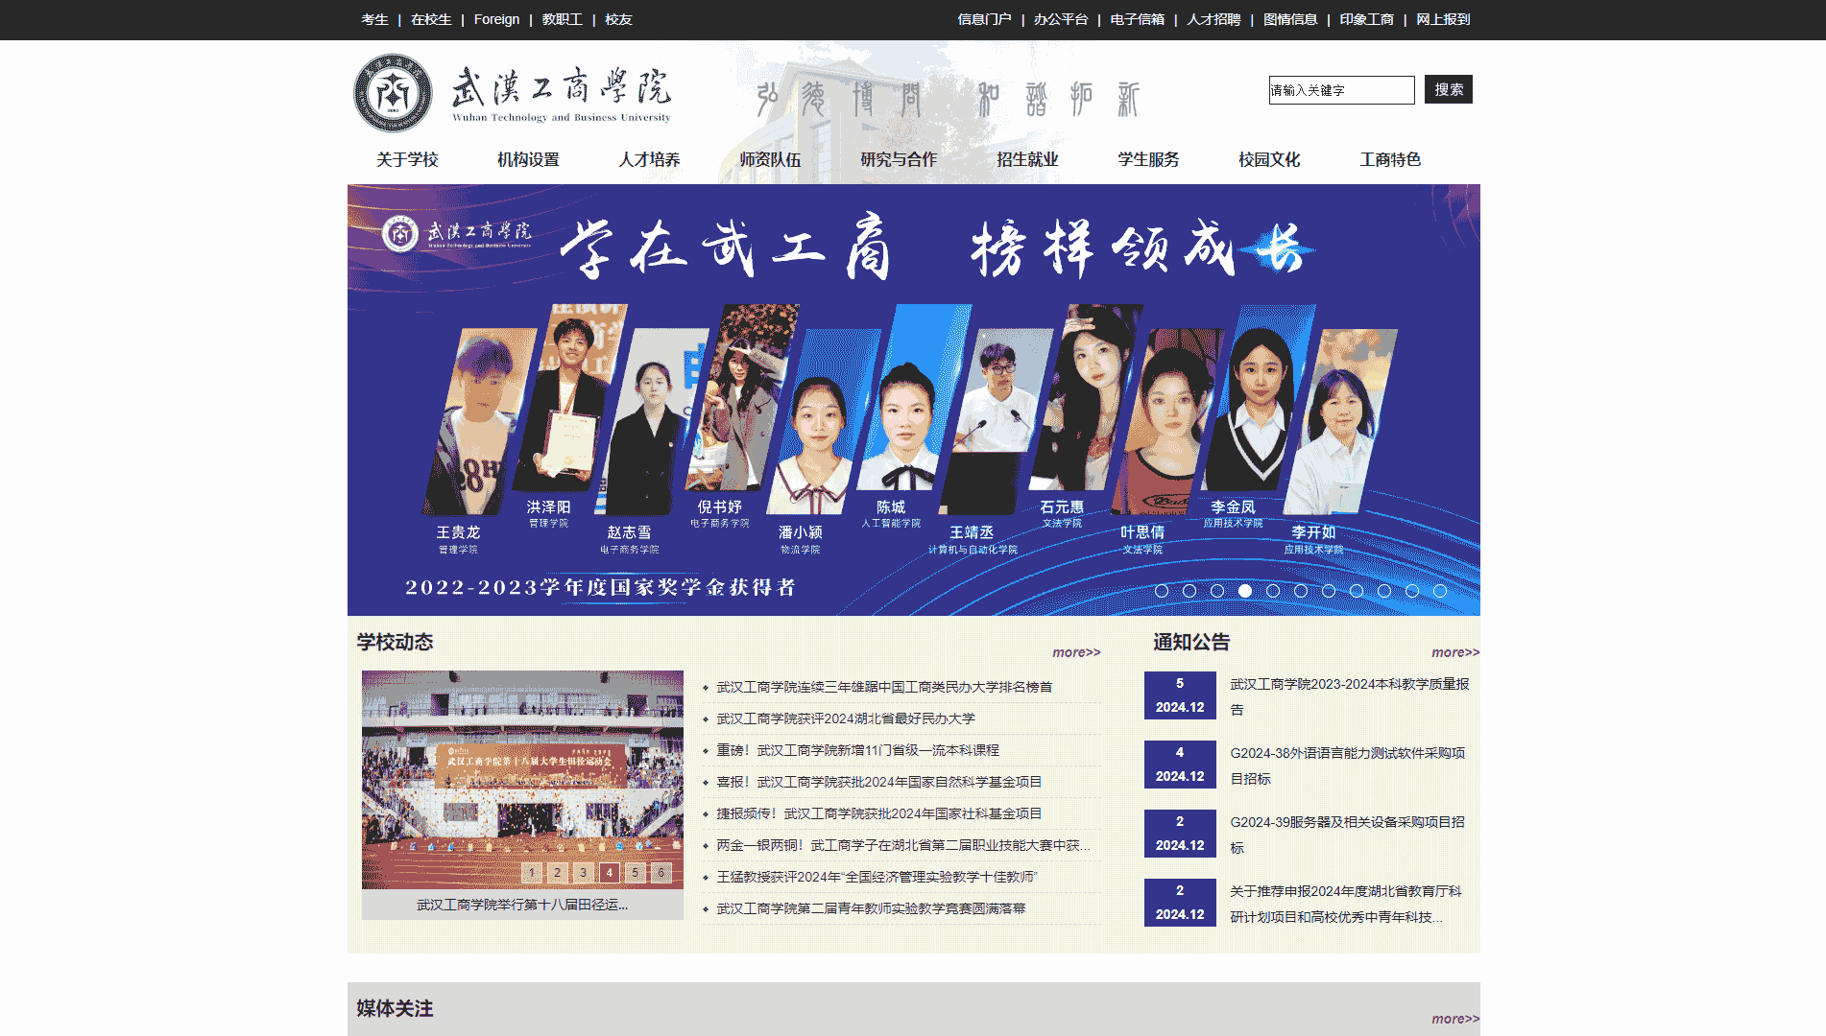Show news slide number 3
This screenshot has width=1826, height=1036.
pyautogui.click(x=584, y=873)
